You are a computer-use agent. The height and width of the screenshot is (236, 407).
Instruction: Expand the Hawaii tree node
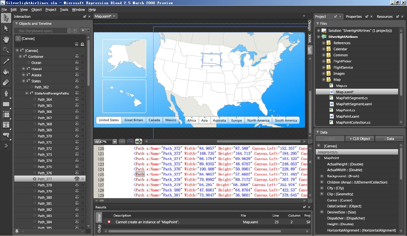(24, 69)
